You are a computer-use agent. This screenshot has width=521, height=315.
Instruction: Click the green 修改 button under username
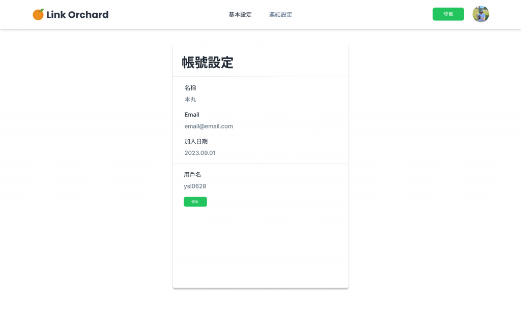point(195,202)
